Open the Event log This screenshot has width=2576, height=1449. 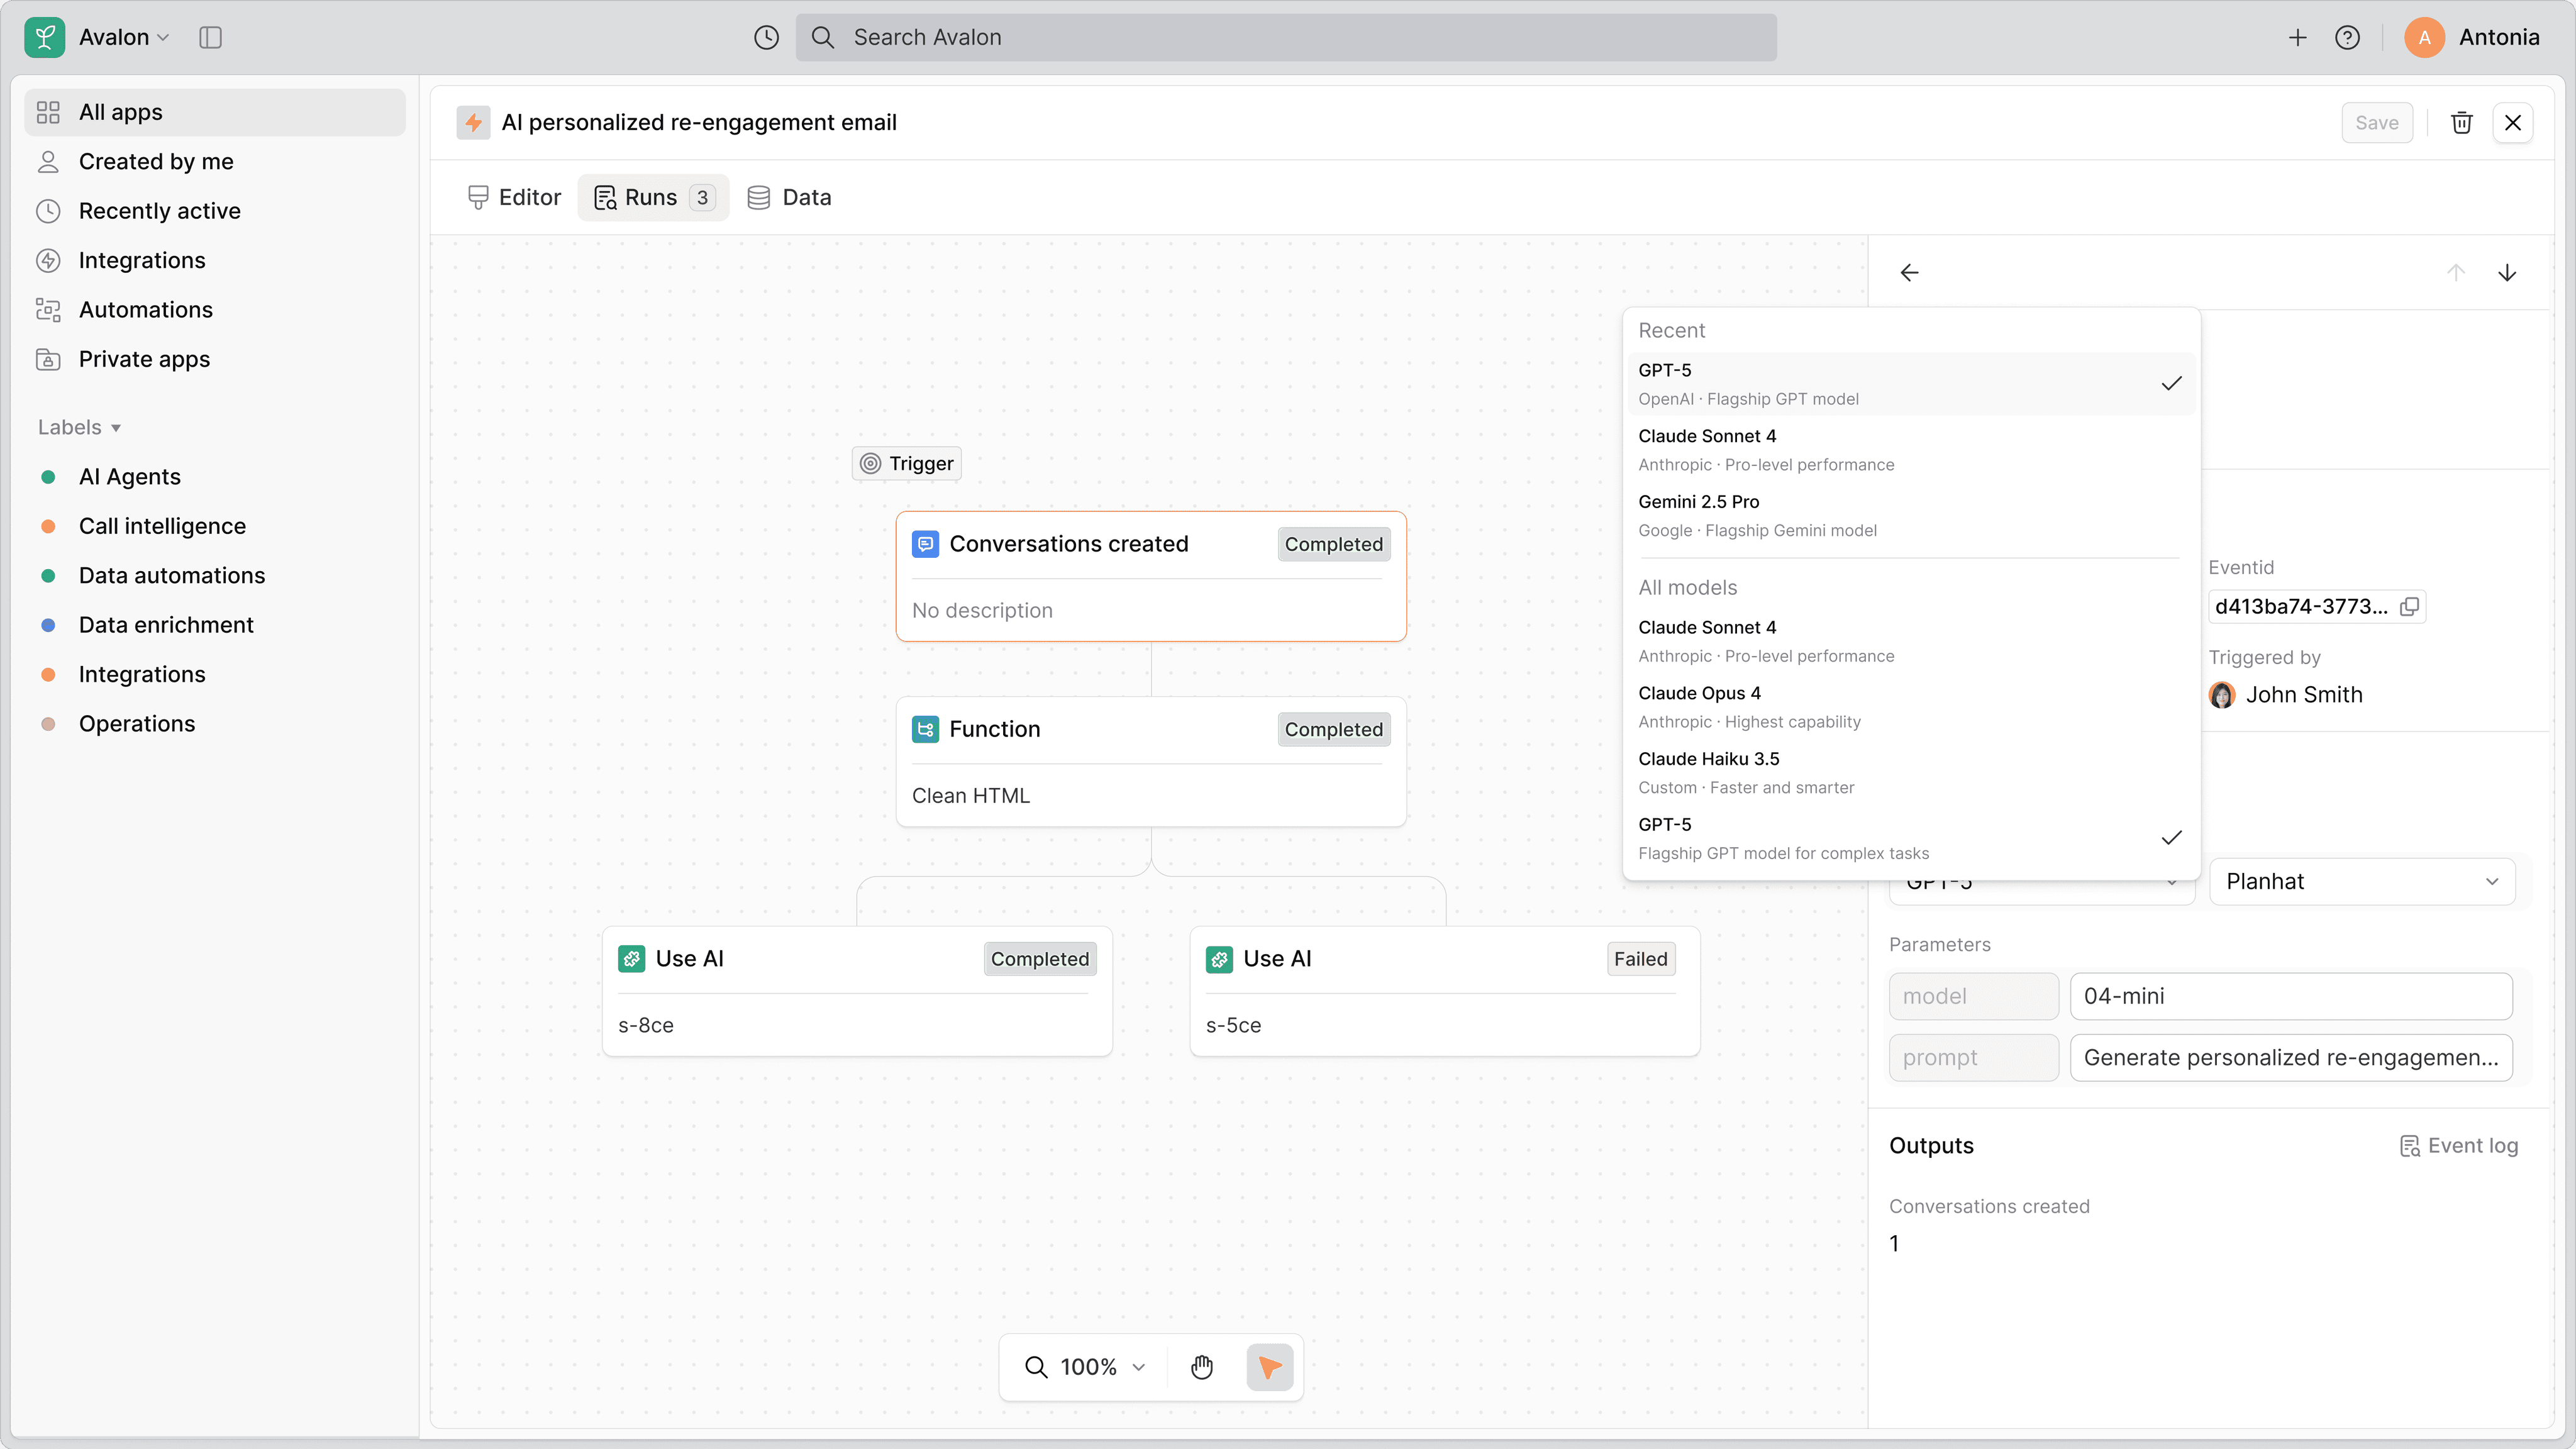pyautogui.click(x=2459, y=1145)
